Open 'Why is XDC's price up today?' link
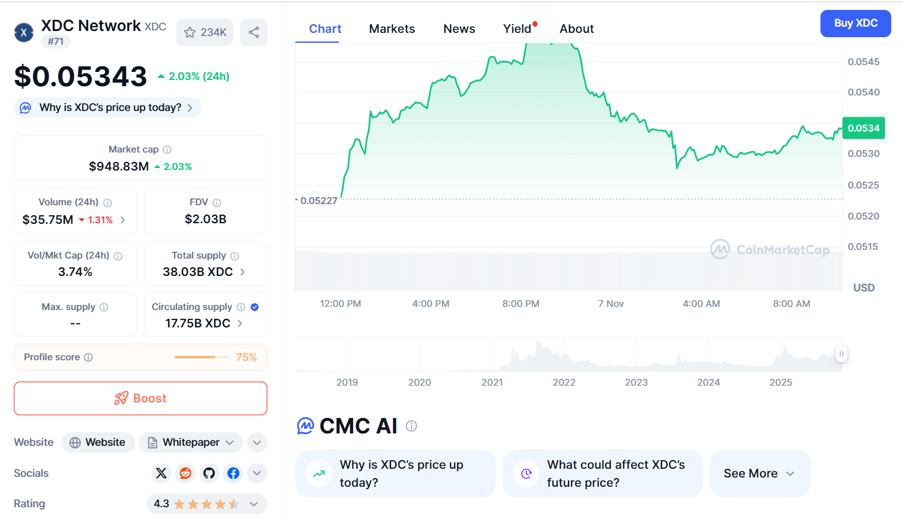This screenshot has width=903, height=519. click(x=107, y=107)
